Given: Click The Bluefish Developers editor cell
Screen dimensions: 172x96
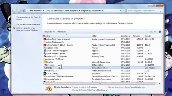Looking at the screenshot, I should (x=101, y=71).
